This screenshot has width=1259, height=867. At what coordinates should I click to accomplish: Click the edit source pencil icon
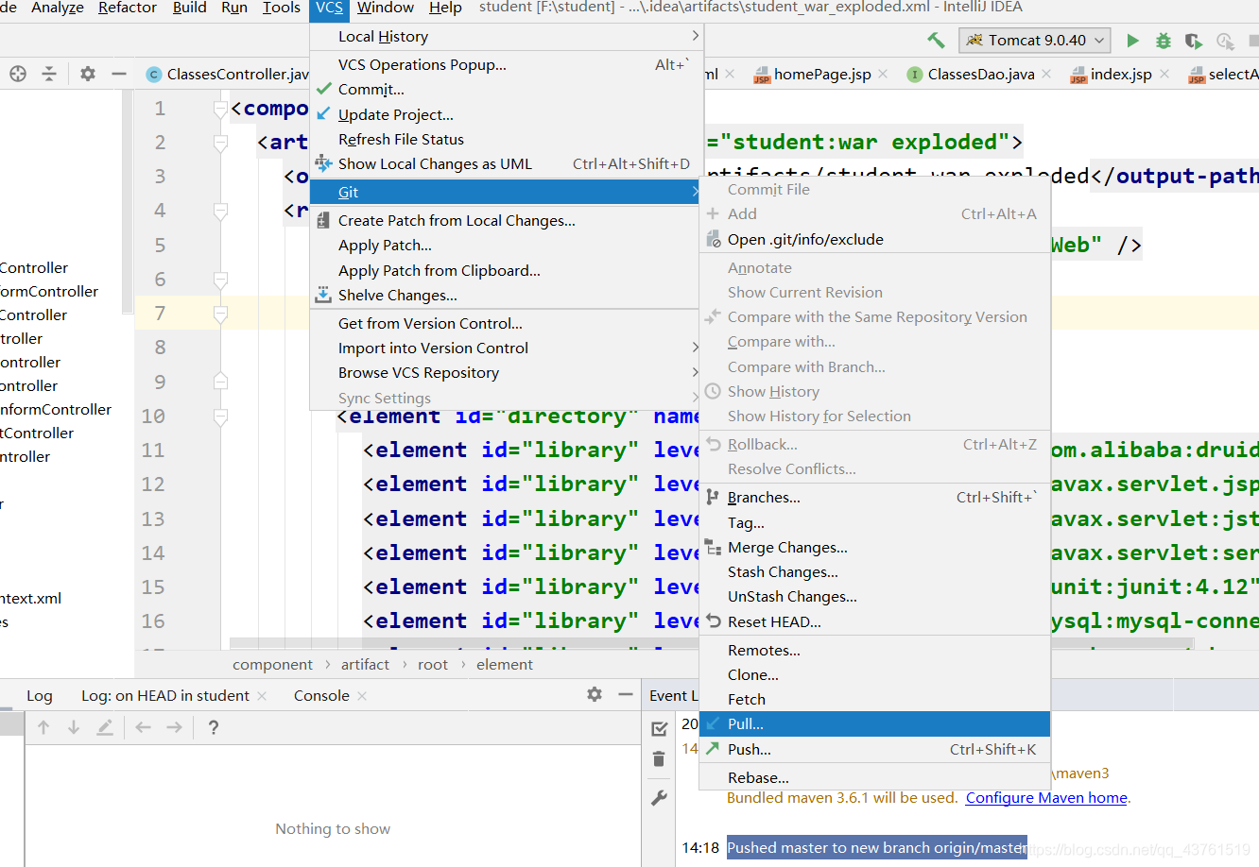point(105,727)
